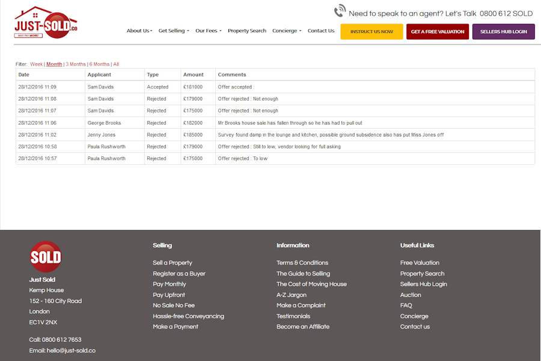Expand the Our Fees menu
This screenshot has width=541, height=361.
pyautogui.click(x=209, y=31)
